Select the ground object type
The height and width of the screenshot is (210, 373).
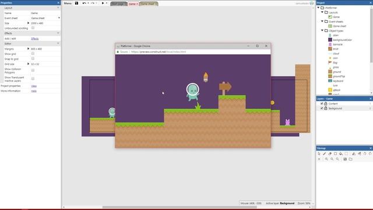[x=337, y=72]
